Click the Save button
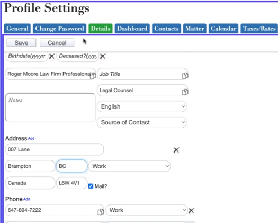 (21, 43)
